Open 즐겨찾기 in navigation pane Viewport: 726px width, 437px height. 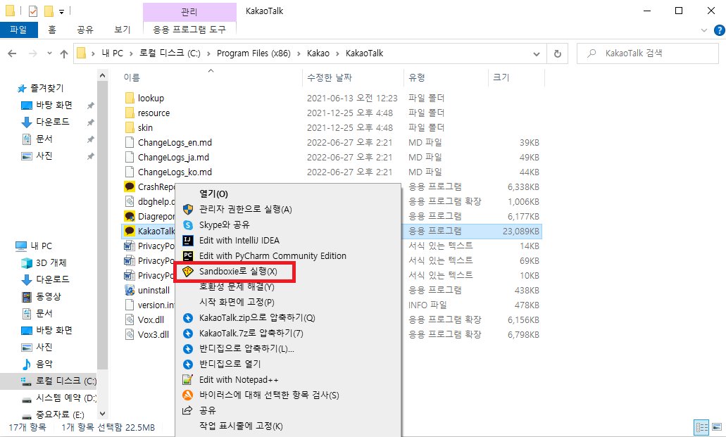click(x=46, y=88)
